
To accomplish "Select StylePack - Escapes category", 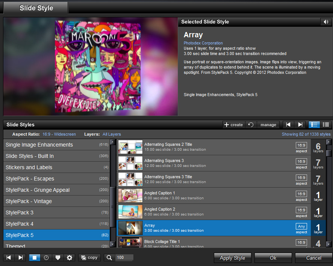I will (57, 179).
